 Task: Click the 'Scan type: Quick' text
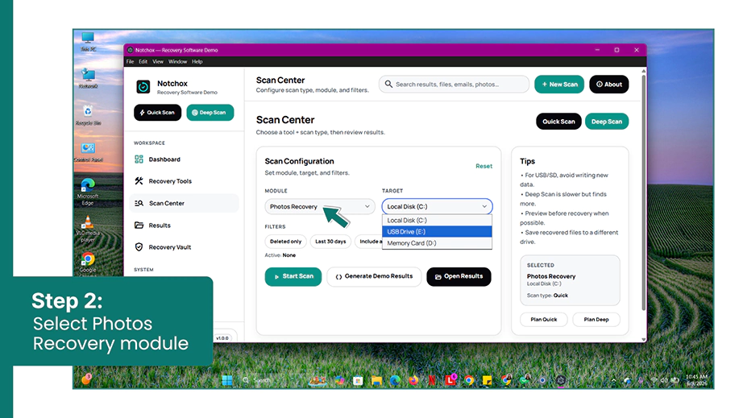pyautogui.click(x=547, y=296)
